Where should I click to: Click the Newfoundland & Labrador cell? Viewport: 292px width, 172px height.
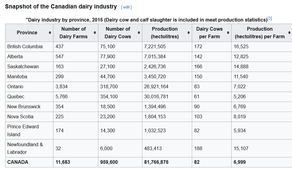tap(25, 148)
